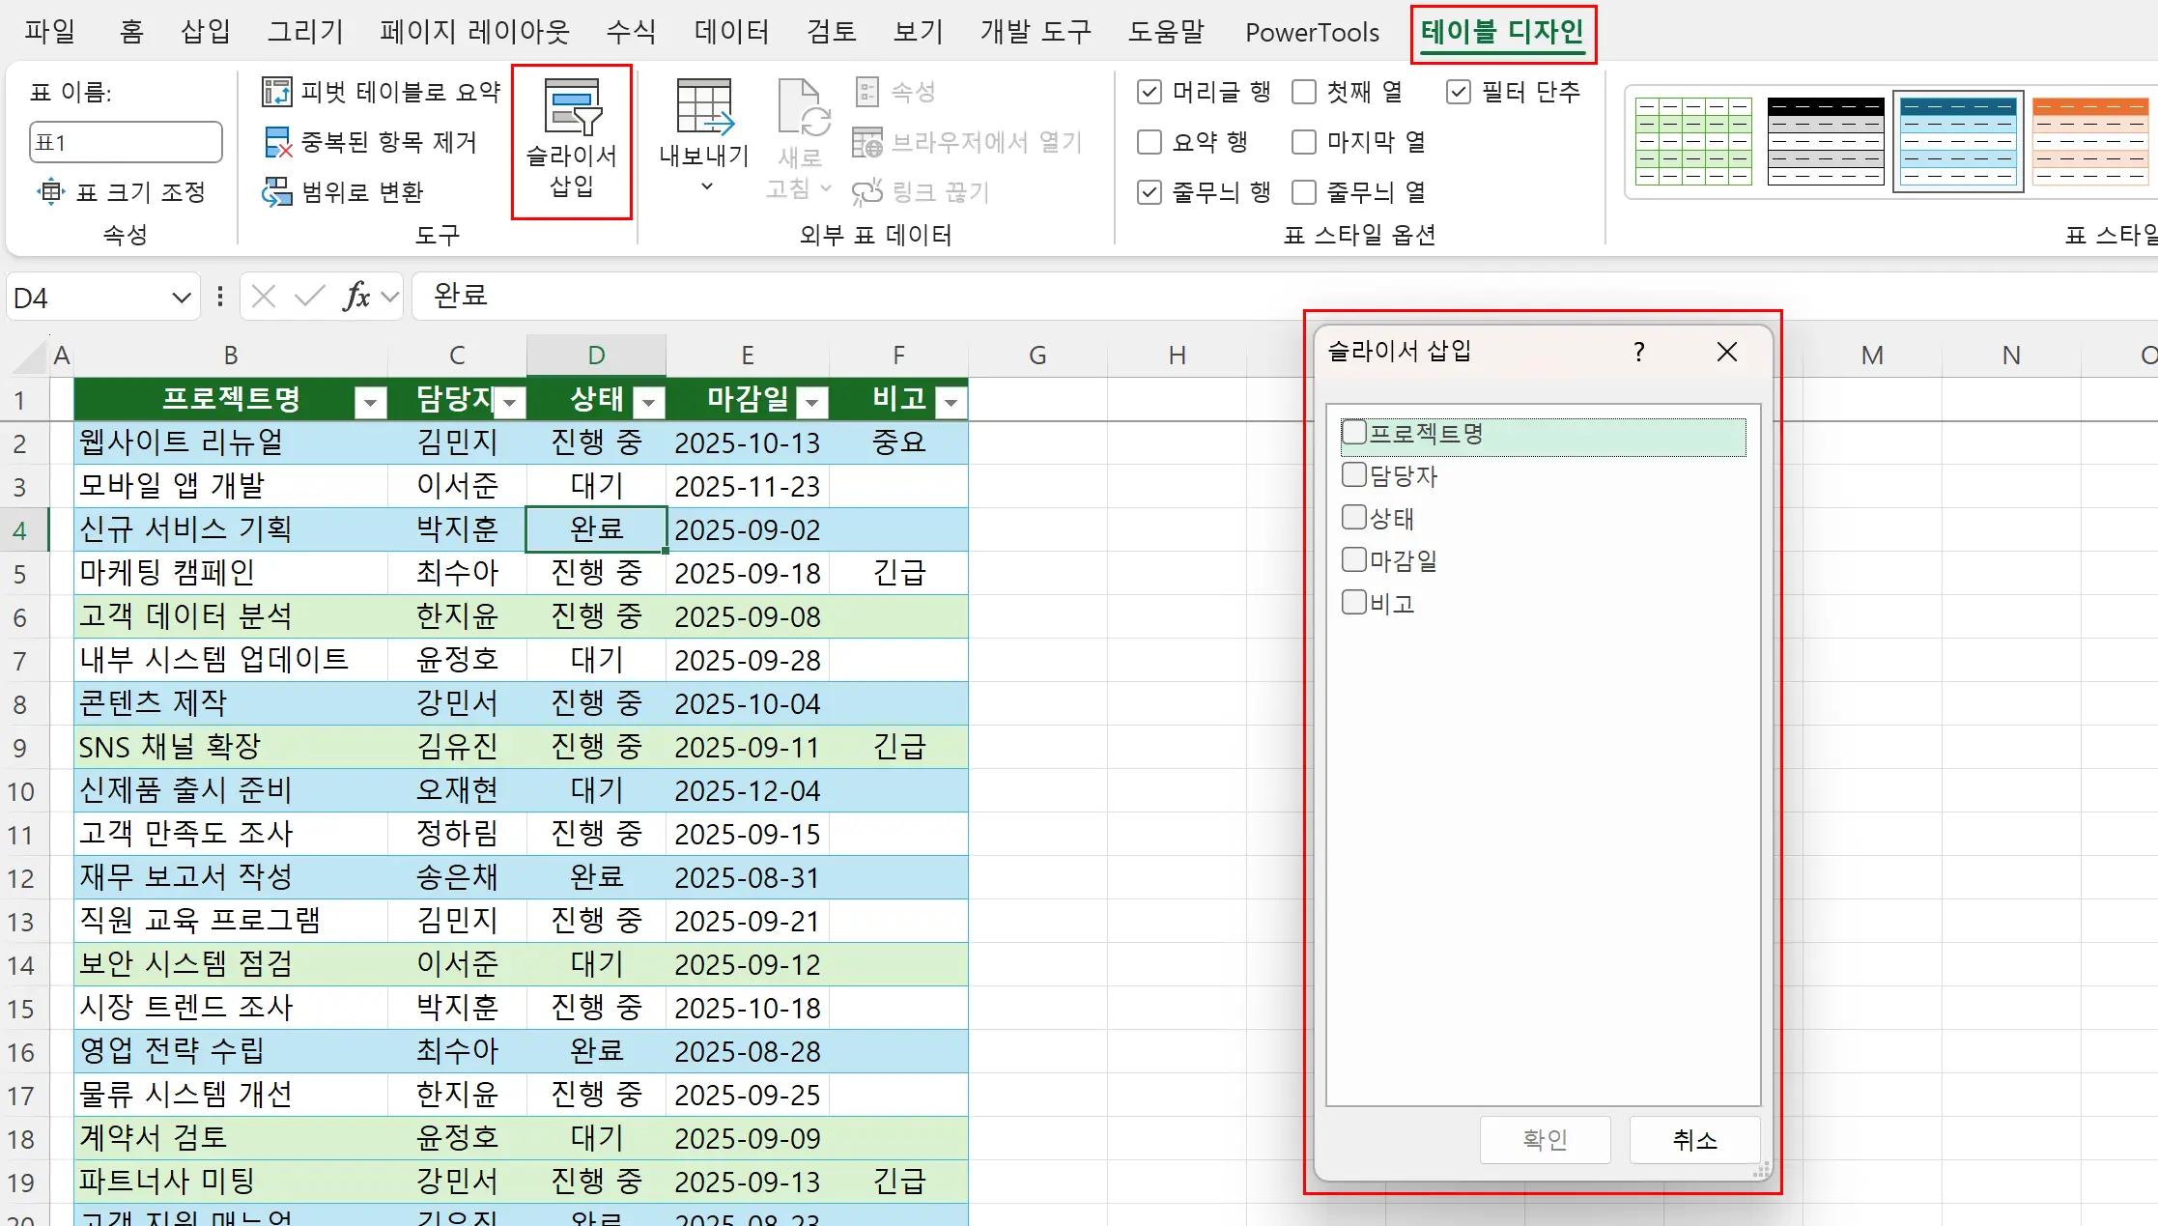Click the 새로 고침 icon
Screen dimensions: 2158x1226
[803, 106]
